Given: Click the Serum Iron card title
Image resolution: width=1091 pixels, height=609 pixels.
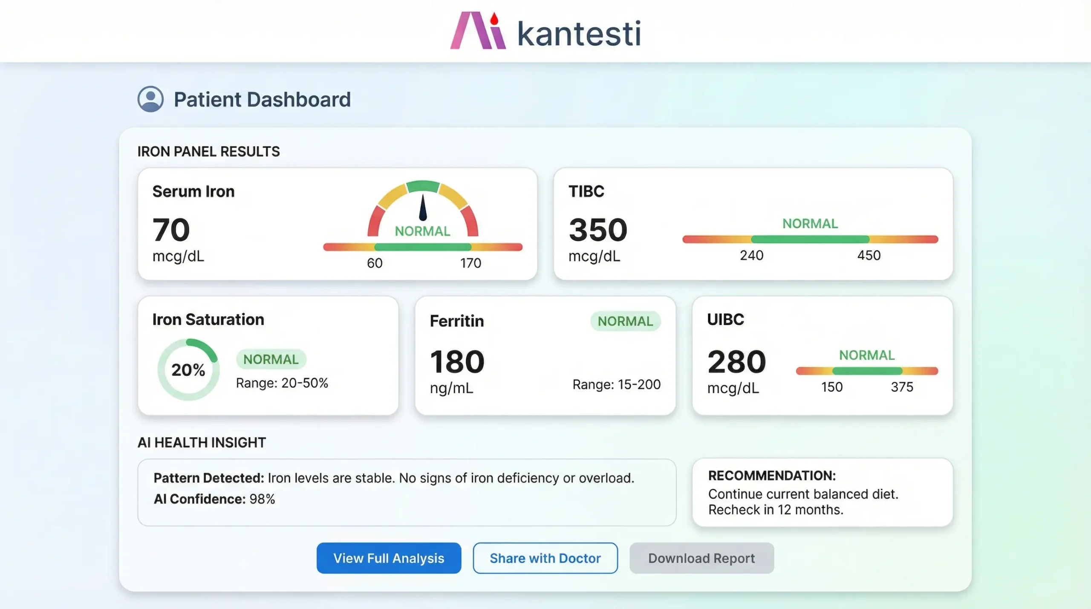Looking at the screenshot, I should tap(193, 191).
